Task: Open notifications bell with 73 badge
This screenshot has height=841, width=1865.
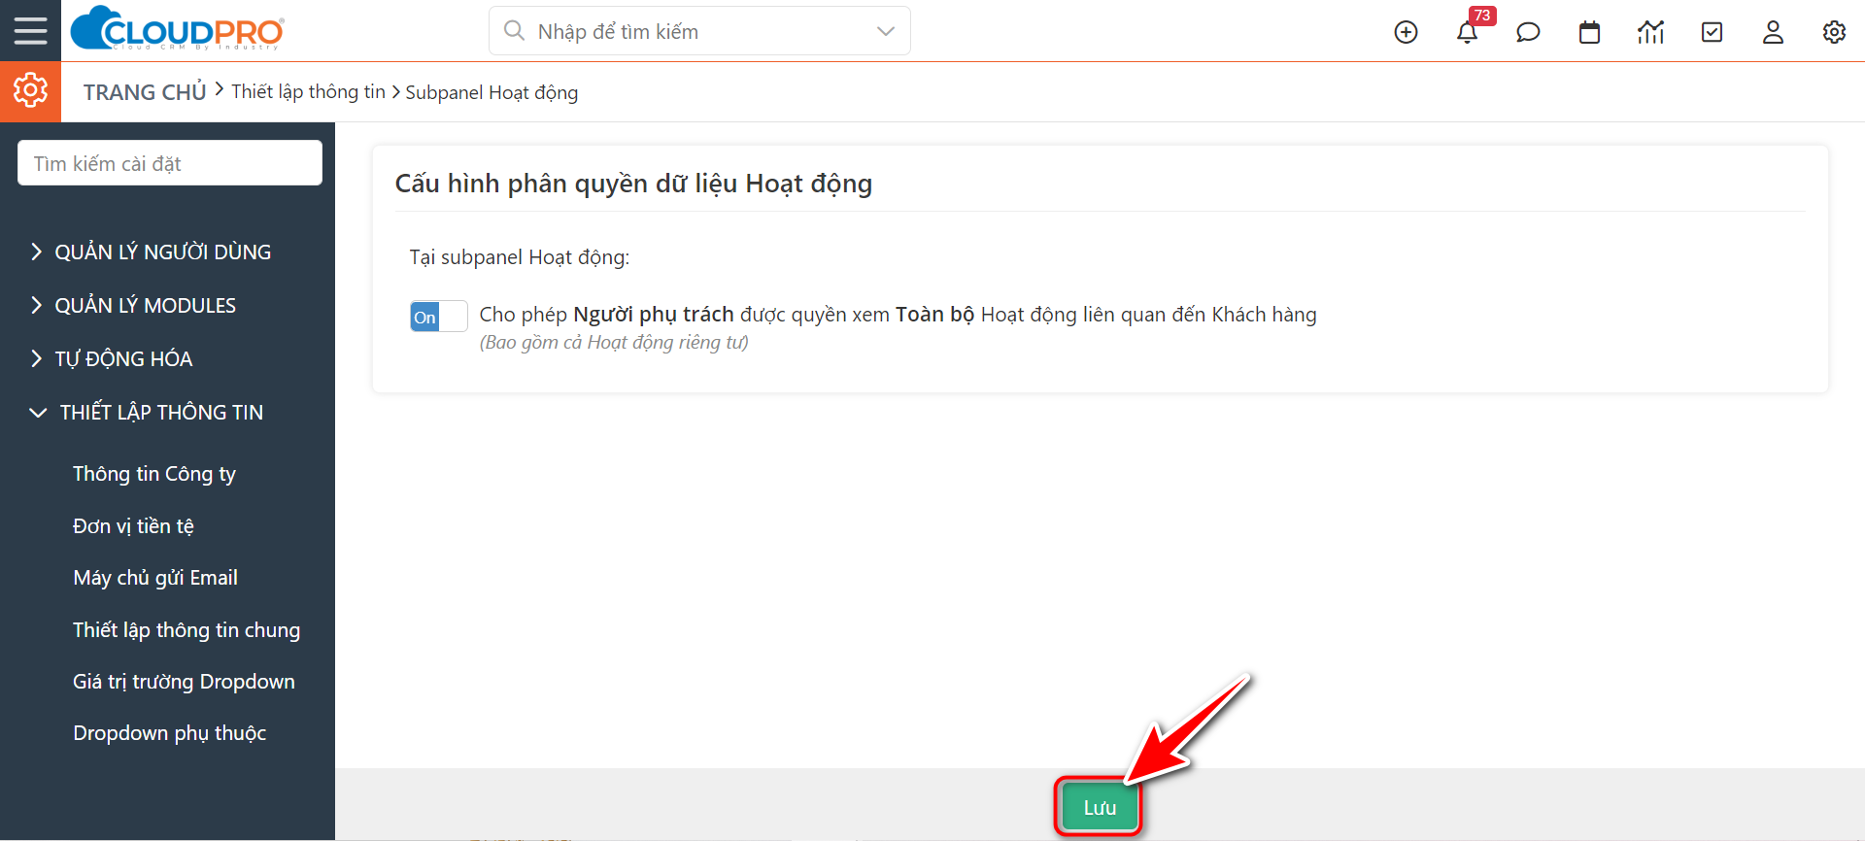Action: pyautogui.click(x=1468, y=32)
